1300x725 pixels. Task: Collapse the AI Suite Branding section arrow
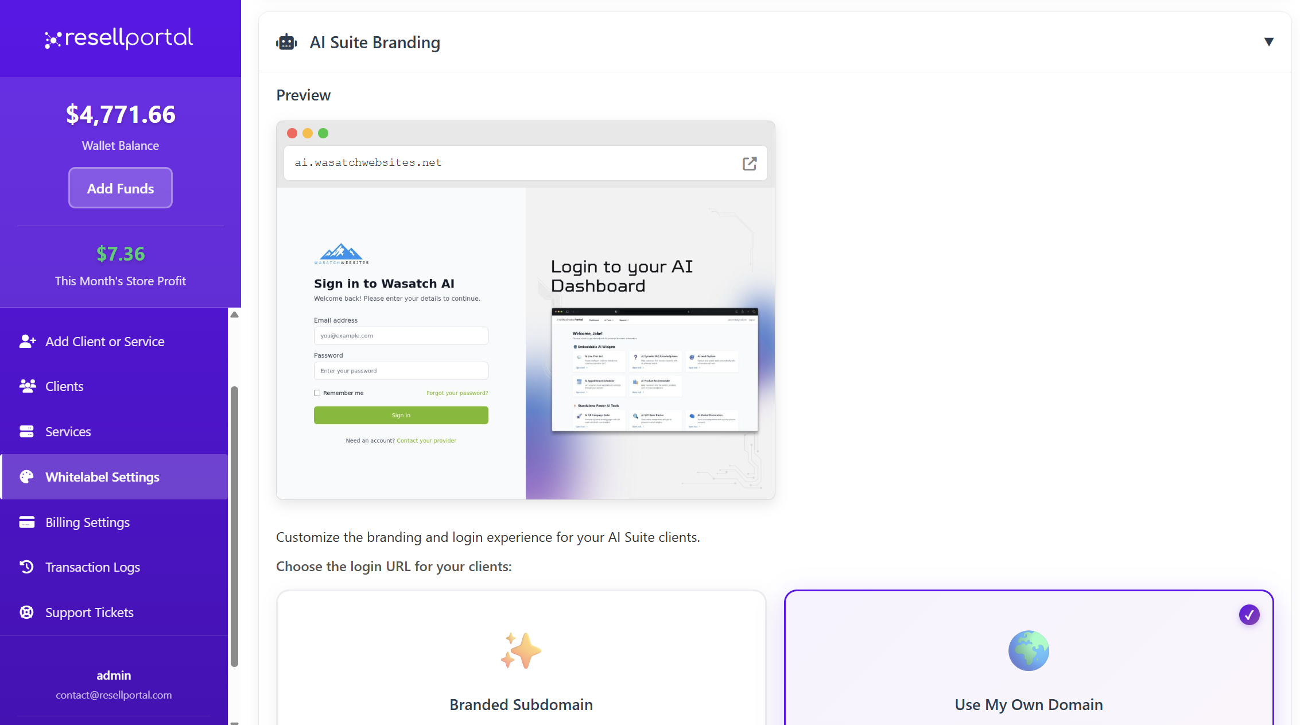tap(1268, 42)
